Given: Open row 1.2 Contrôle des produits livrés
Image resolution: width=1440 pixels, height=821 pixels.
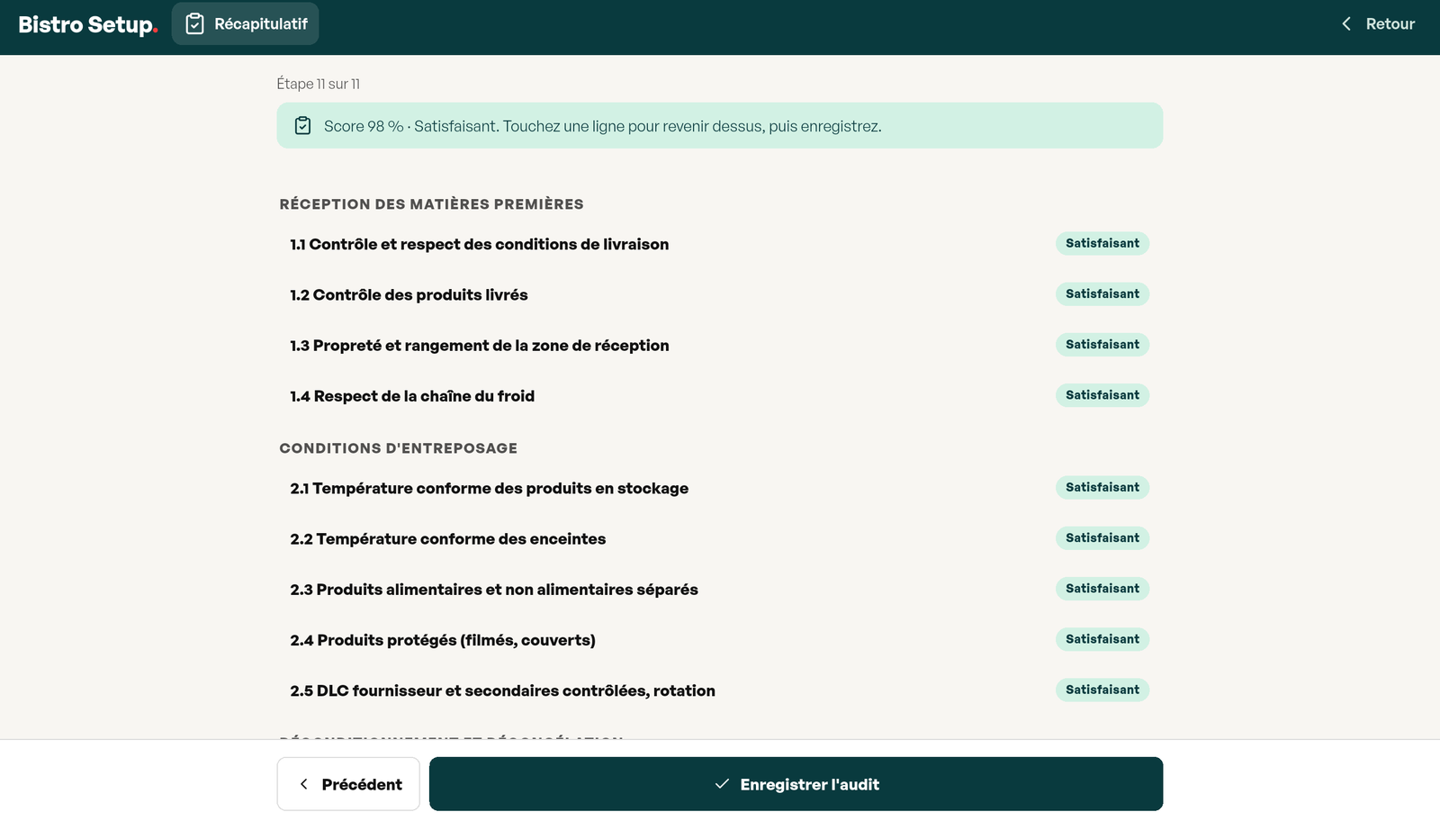Looking at the screenshot, I should tap(720, 294).
